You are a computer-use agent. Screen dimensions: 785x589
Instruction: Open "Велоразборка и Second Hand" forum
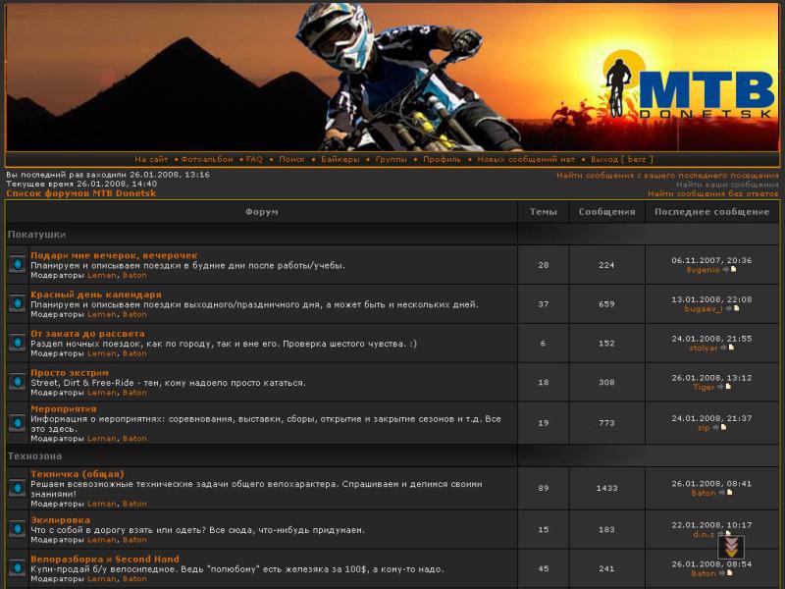click(x=105, y=559)
